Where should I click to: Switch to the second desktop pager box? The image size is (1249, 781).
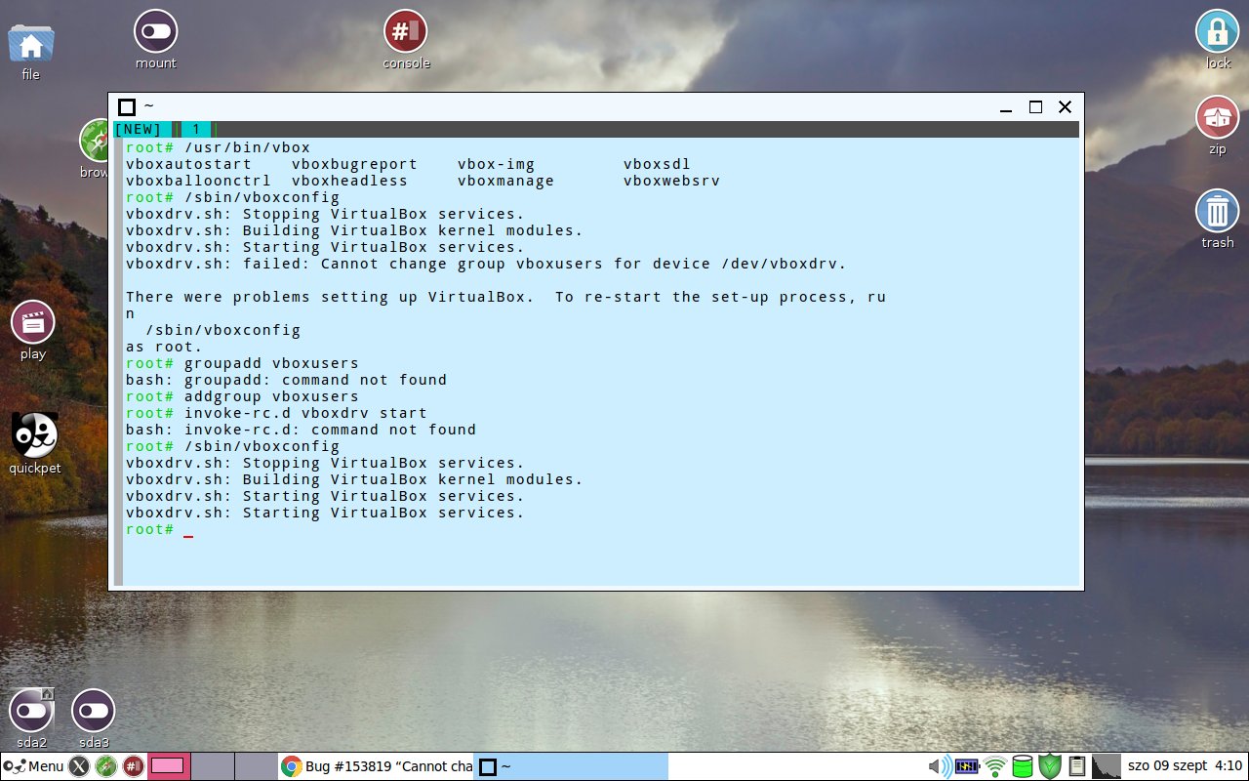click(212, 766)
